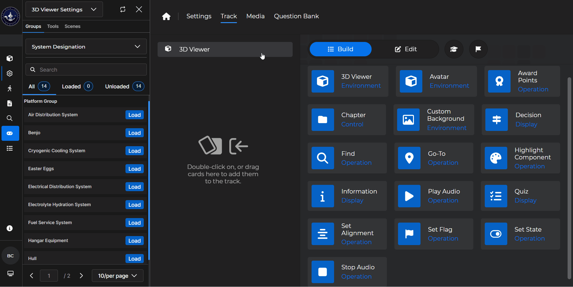Open the document icon in sidebar
The image size is (573, 287).
pyautogui.click(x=10, y=103)
